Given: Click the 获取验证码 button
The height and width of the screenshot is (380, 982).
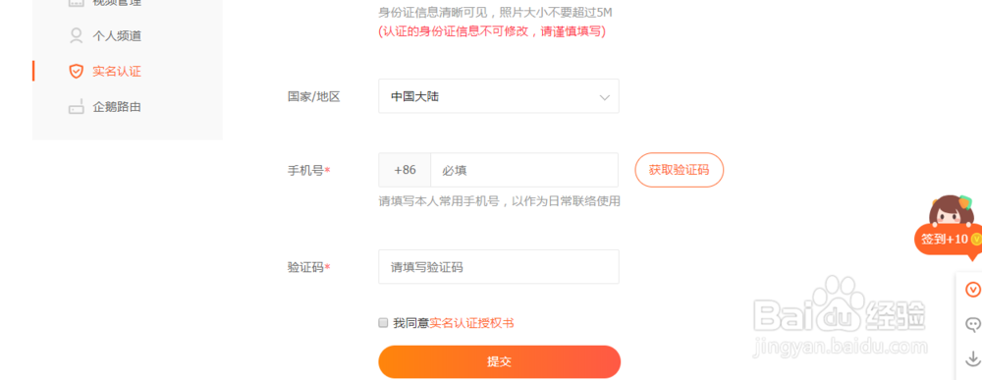Looking at the screenshot, I should click(680, 170).
